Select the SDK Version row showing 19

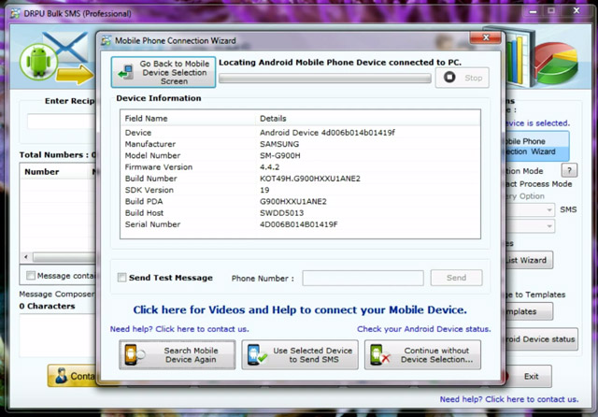pos(300,190)
